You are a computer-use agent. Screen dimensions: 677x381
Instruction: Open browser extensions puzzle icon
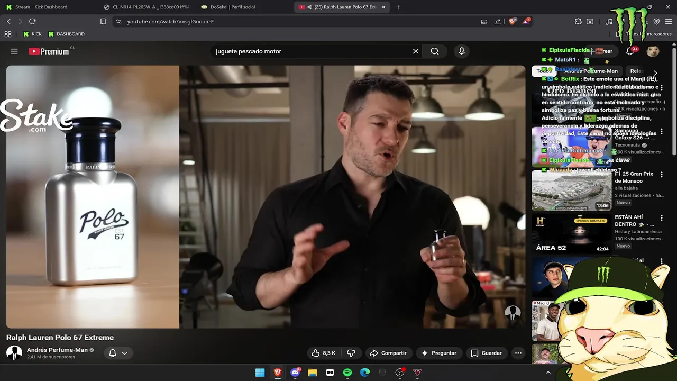[578, 22]
